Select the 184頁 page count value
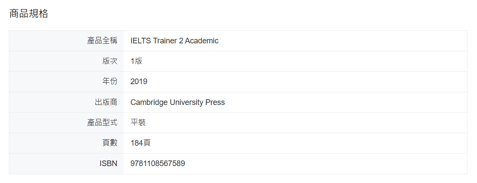Viewport: 477px width, 183px height. pos(141,143)
